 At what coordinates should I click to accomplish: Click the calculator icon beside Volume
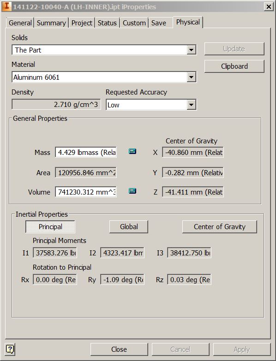(x=132, y=191)
